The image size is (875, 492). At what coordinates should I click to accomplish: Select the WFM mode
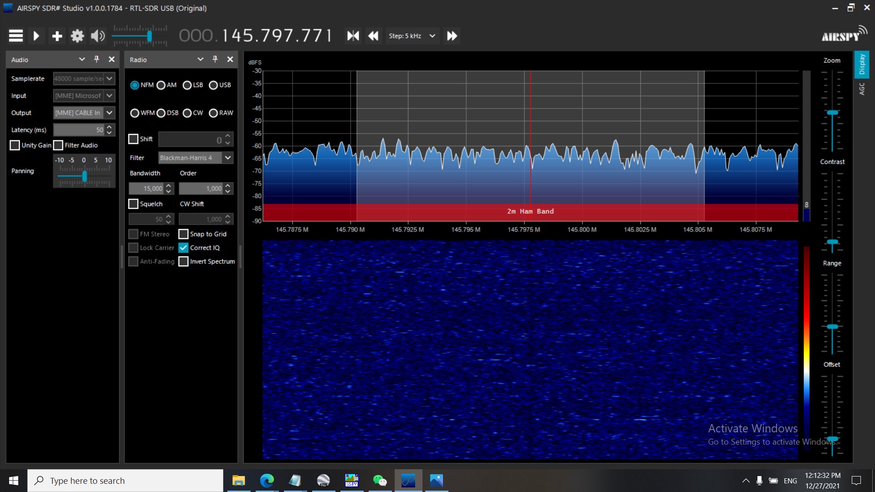(134, 113)
